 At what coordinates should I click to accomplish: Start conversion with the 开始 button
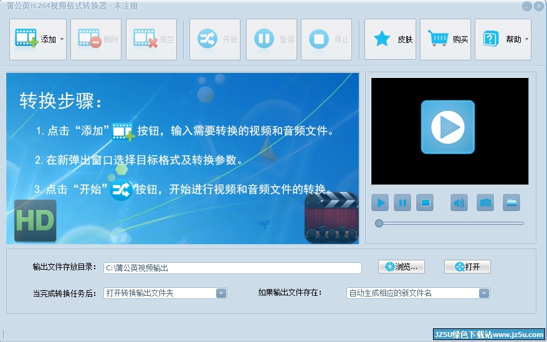[215, 39]
